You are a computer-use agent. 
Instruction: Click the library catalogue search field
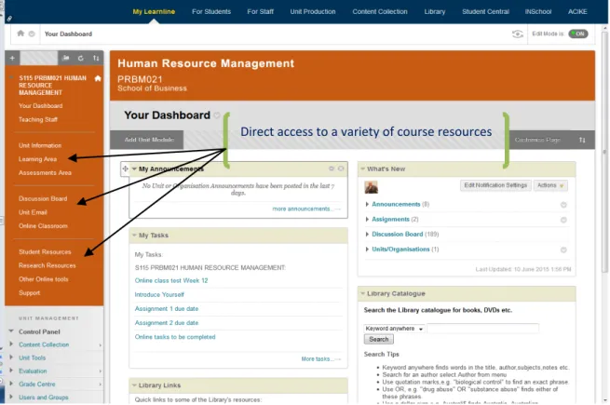point(482,329)
